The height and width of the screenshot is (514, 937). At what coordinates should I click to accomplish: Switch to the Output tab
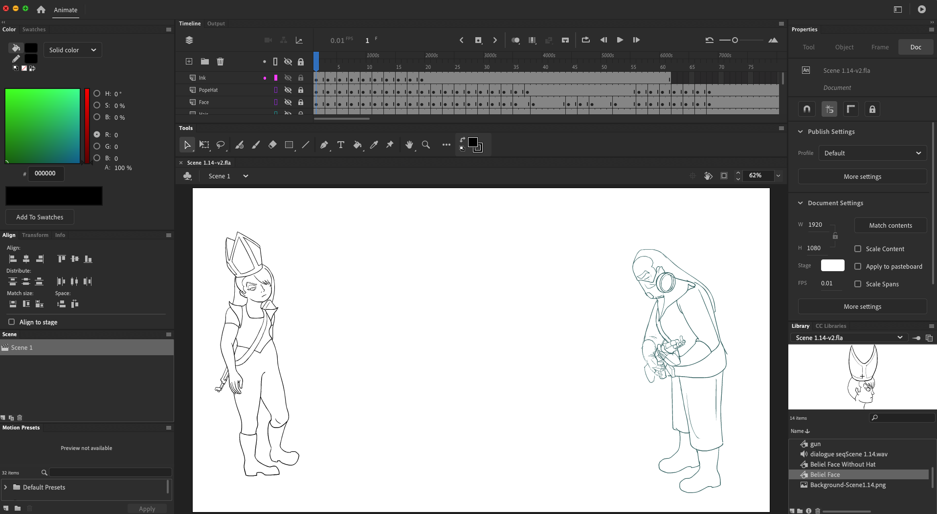point(216,23)
